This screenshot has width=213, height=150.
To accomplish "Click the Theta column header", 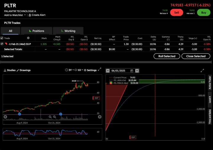I will tap(180, 38).
